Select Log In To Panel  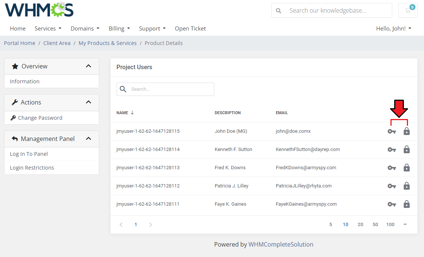tap(52, 154)
